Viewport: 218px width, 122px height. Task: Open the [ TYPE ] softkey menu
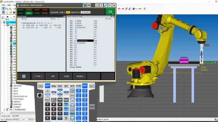(x=38, y=76)
